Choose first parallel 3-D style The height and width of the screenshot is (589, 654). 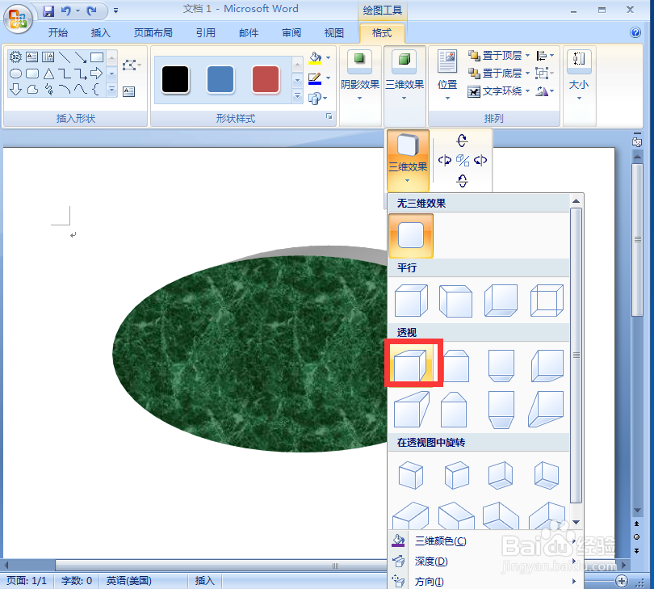coord(411,300)
